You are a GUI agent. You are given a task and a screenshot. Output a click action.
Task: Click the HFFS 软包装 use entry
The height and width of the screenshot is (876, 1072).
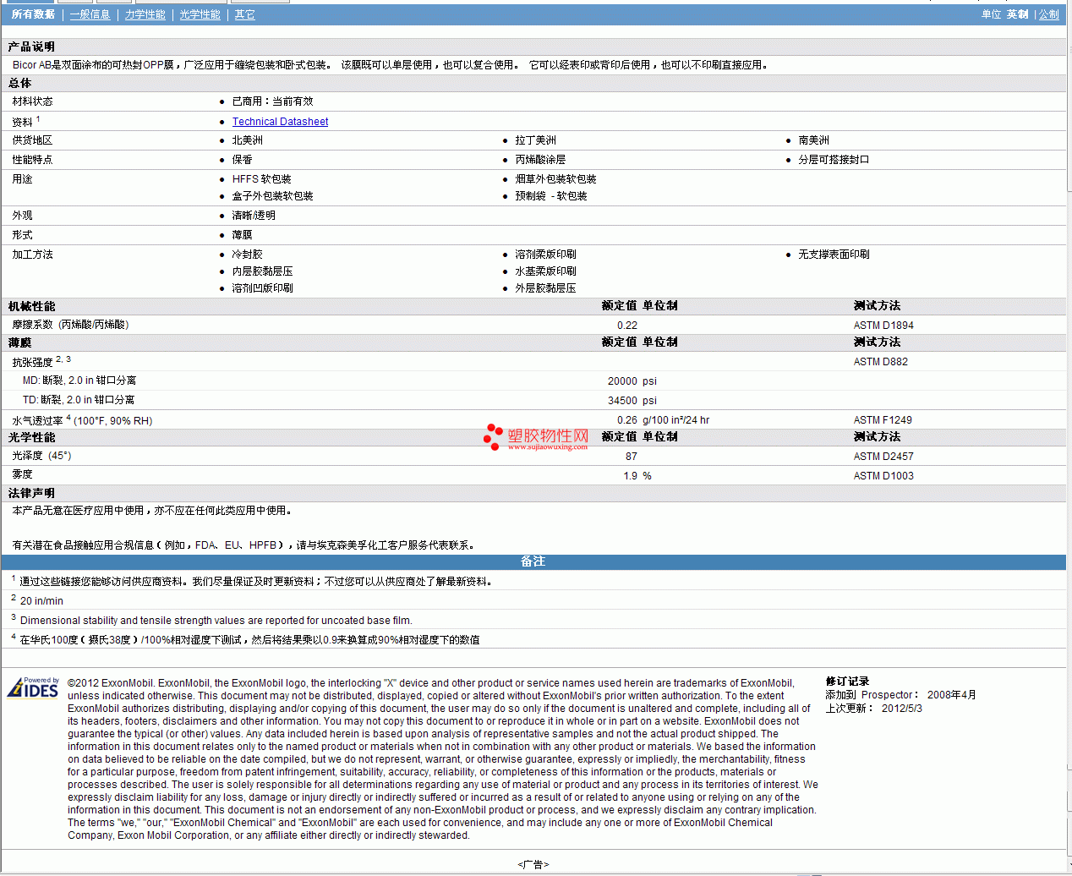click(x=262, y=179)
